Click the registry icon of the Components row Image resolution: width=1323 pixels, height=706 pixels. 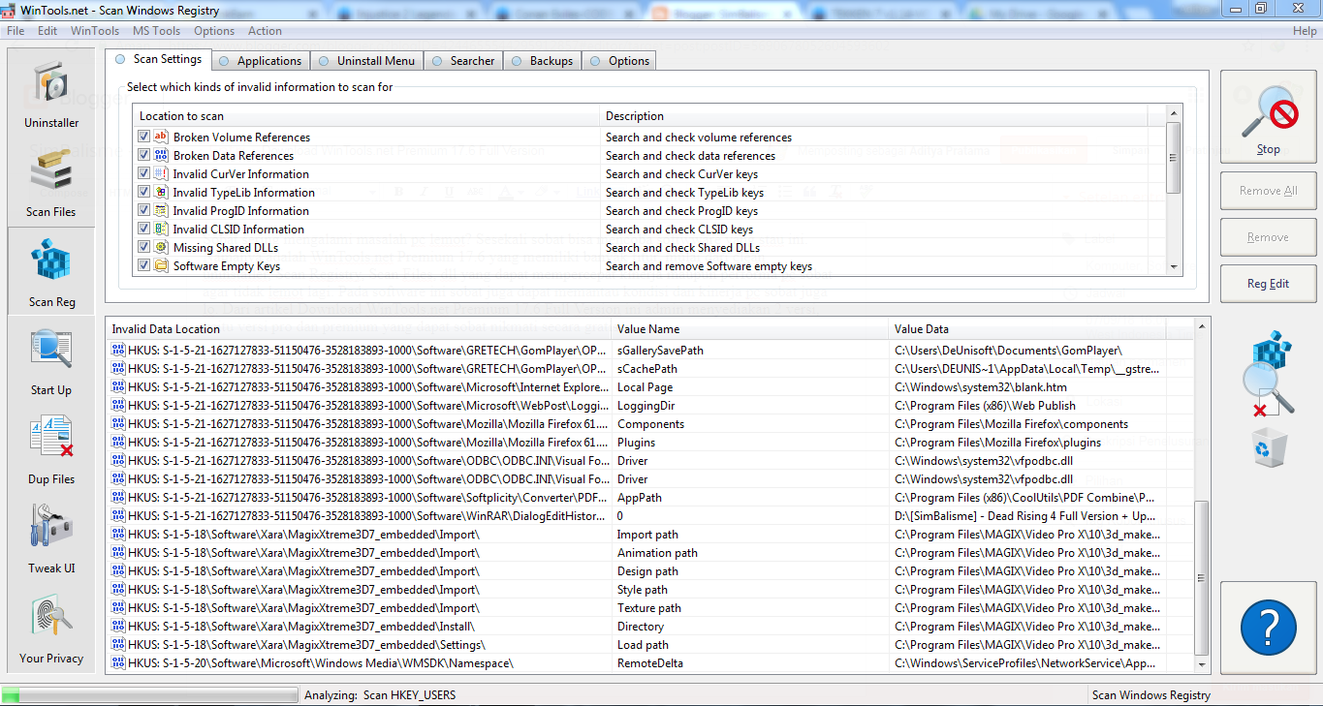click(118, 423)
